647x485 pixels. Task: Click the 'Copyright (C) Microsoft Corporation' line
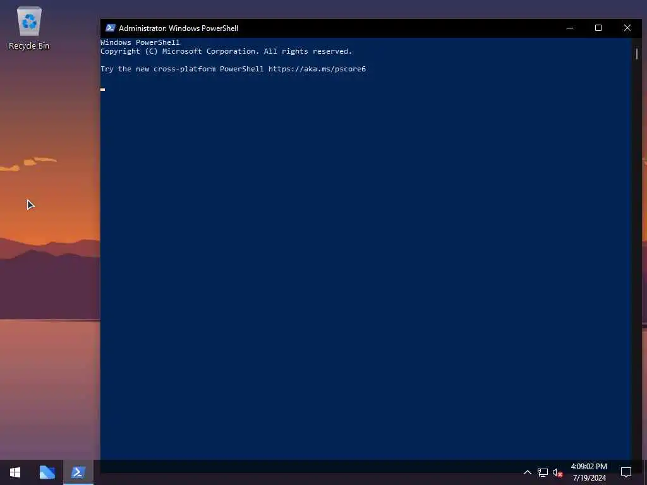pos(226,51)
